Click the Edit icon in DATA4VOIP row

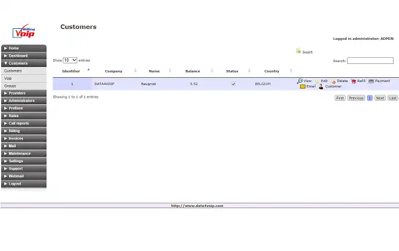(x=318, y=81)
